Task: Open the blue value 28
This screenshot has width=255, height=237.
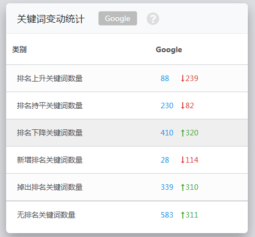Action: [165, 160]
